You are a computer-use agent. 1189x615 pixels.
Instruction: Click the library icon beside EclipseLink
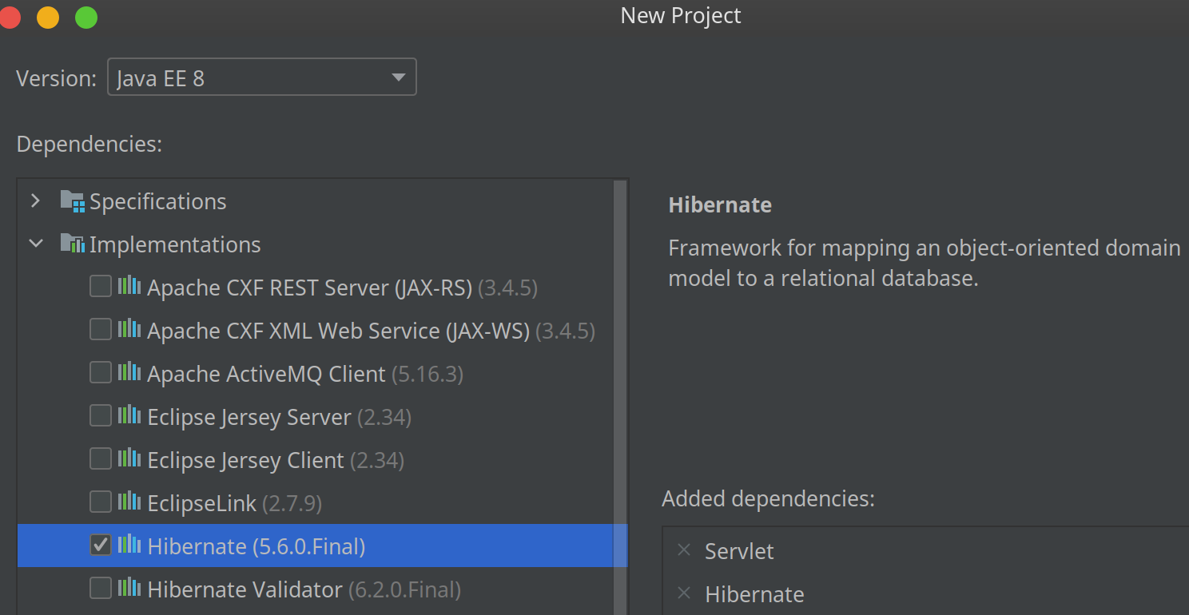129,502
